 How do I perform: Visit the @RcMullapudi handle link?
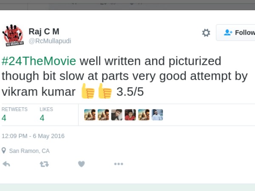[50, 41]
